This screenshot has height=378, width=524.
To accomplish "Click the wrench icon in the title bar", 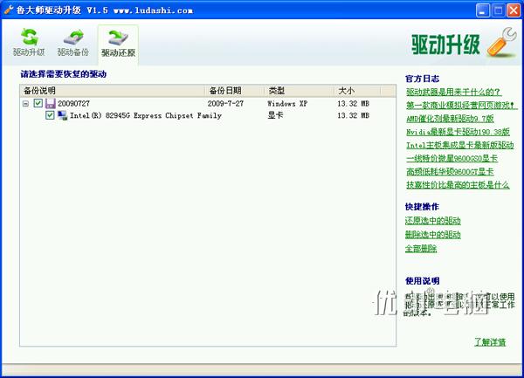I will pos(9,10).
